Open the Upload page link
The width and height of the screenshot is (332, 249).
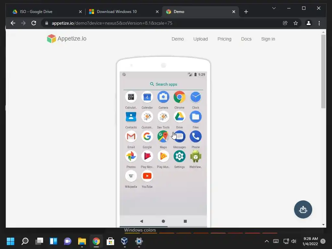click(200, 39)
